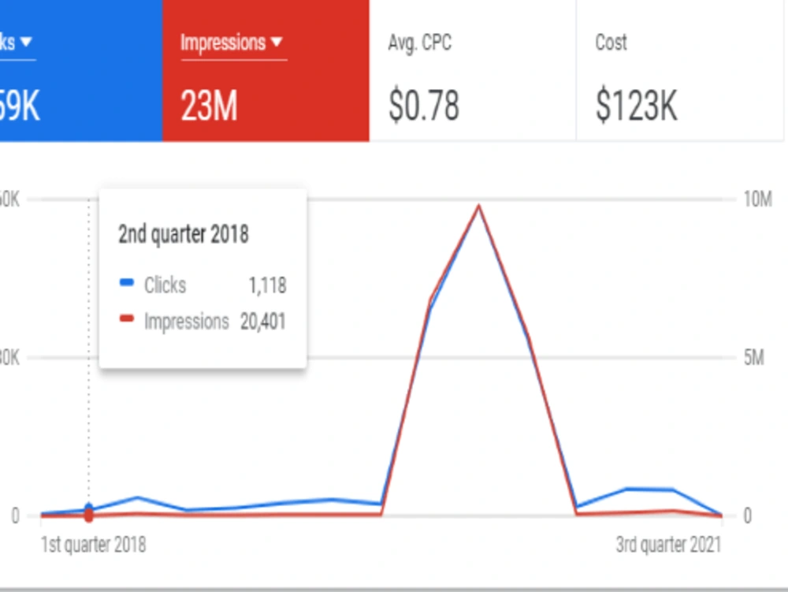Click the highlighted data point marker
Screen dimensions: 788x592
(88, 512)
